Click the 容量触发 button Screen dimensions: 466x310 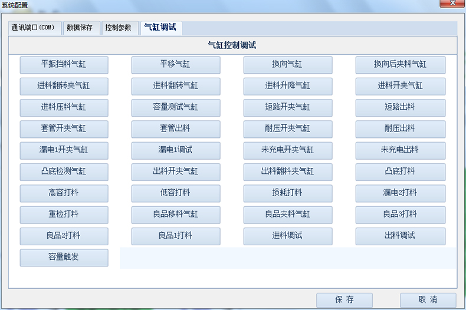click(64, 258)
